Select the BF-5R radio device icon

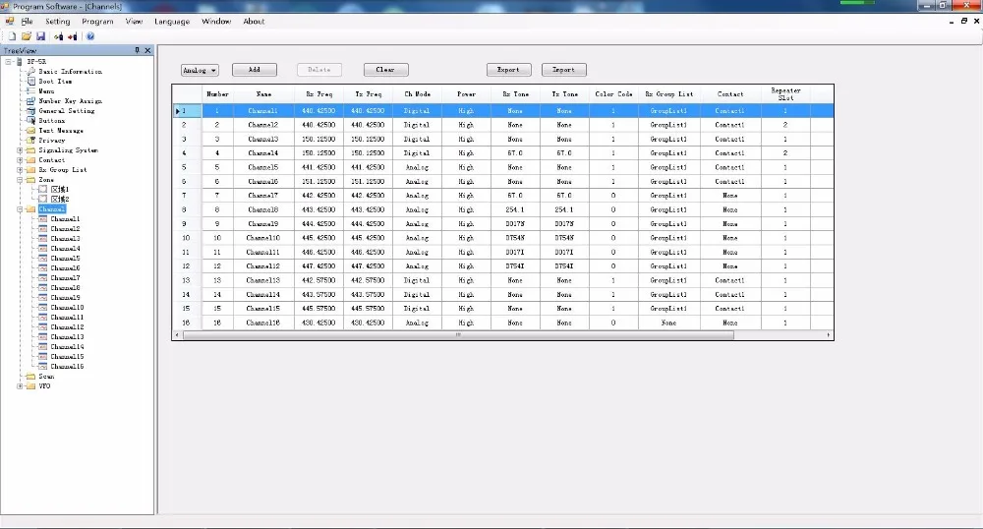[x=20, y=61]
